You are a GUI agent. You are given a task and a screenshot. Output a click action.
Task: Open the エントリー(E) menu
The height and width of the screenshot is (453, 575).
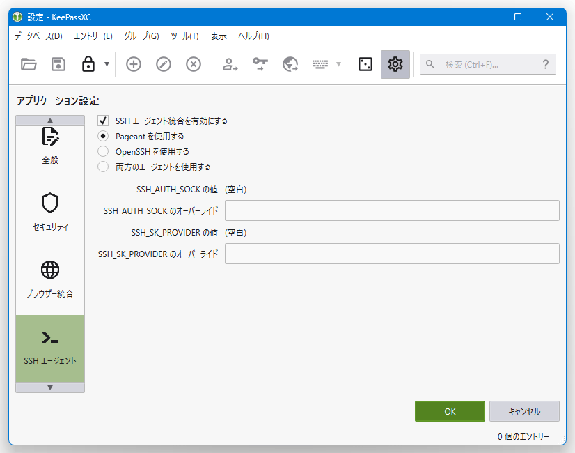(x=93, y=36)
